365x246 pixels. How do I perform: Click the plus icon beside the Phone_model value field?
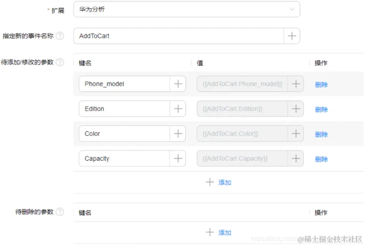pos(296,84)
